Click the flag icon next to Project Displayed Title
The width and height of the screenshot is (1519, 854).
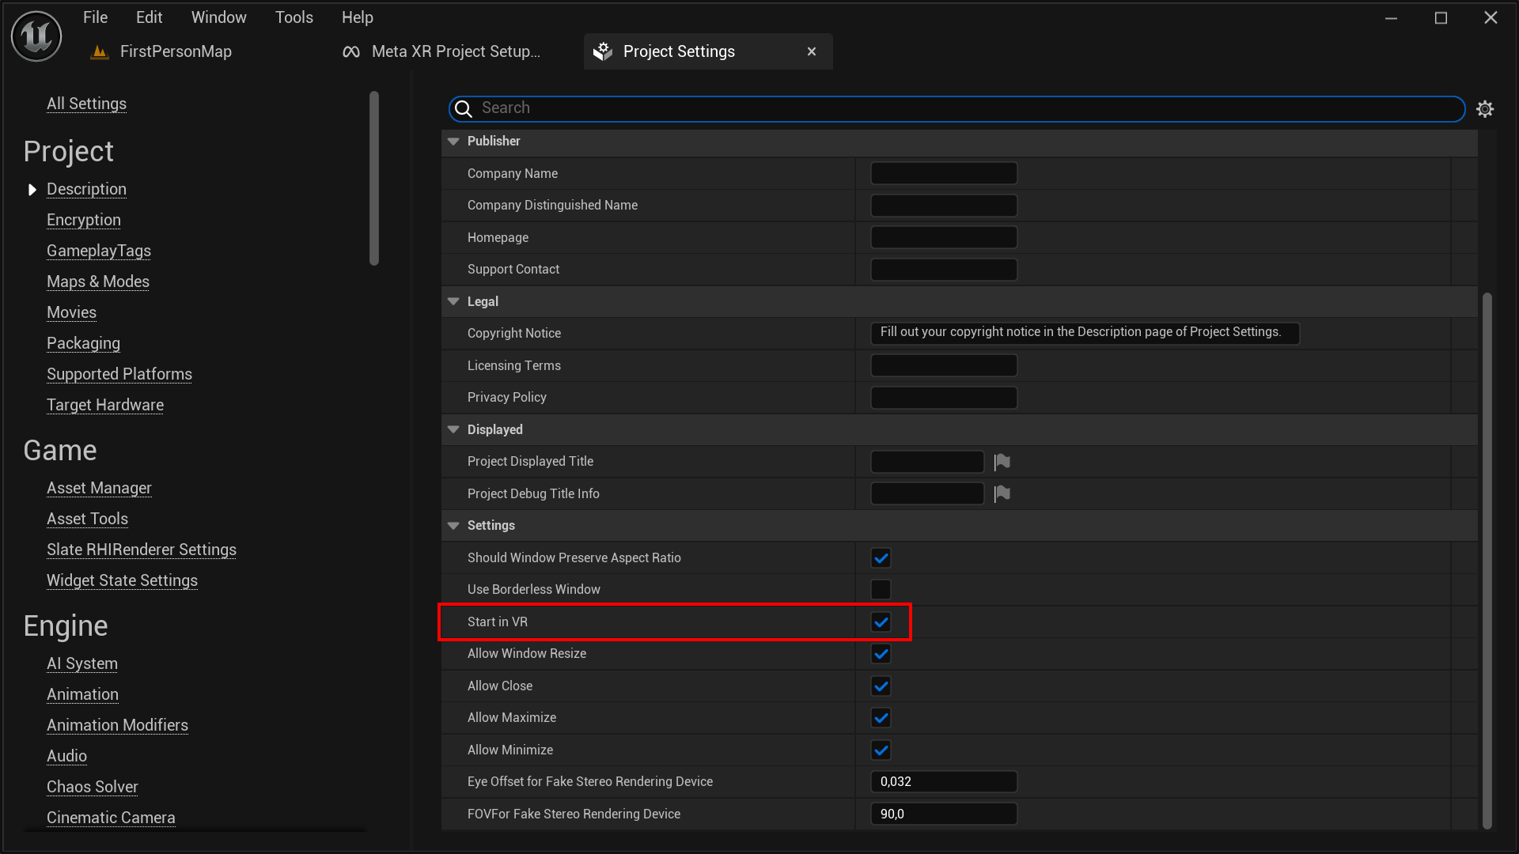point(1002,461)
